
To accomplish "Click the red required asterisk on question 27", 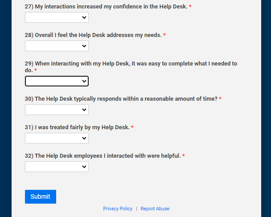I will 190,7.
